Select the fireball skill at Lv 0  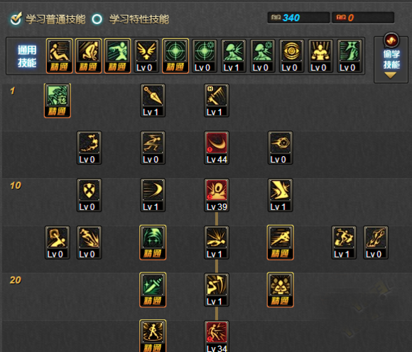click(281, 148)
